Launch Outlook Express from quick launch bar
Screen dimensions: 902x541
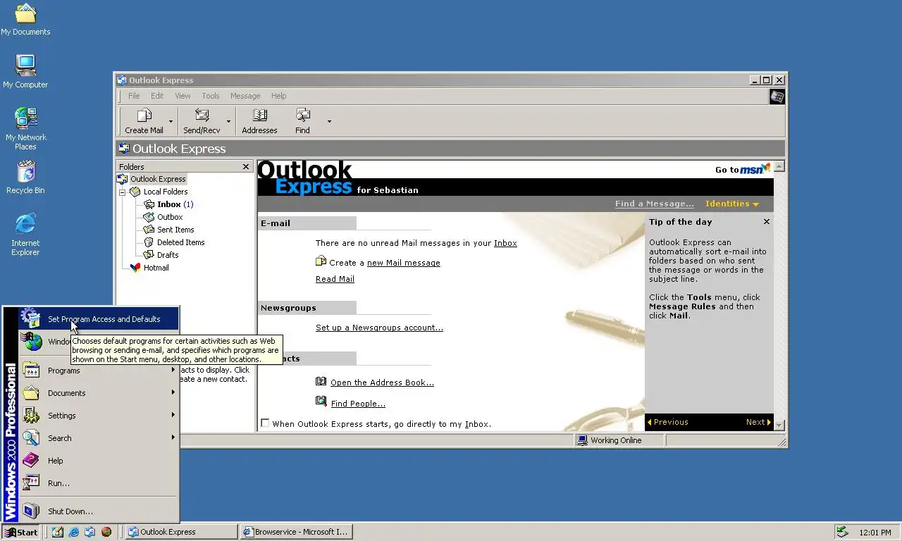pos(90,532)
